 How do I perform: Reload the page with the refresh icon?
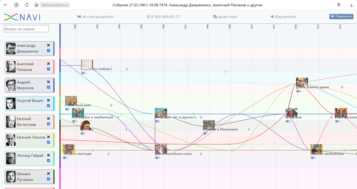click(27, 5)
